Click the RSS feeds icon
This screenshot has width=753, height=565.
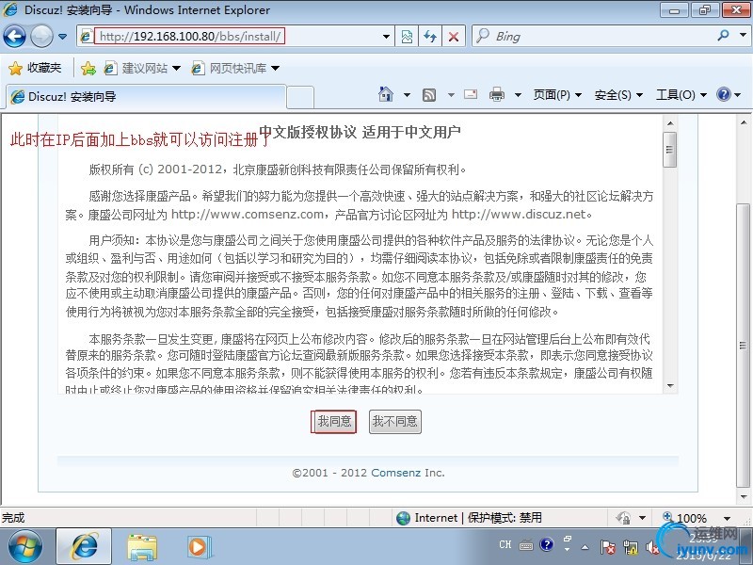[x=429, y=95]
